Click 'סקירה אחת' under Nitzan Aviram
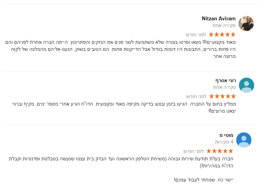The width and height of the screenshot is (263, 192). 224,25
